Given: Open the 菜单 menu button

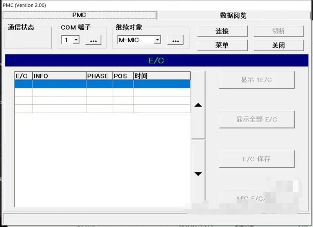Looking at the screenshot, I should 222,45.
